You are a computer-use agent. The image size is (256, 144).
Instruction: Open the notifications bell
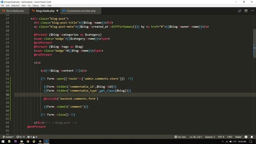tap(252, 137)
